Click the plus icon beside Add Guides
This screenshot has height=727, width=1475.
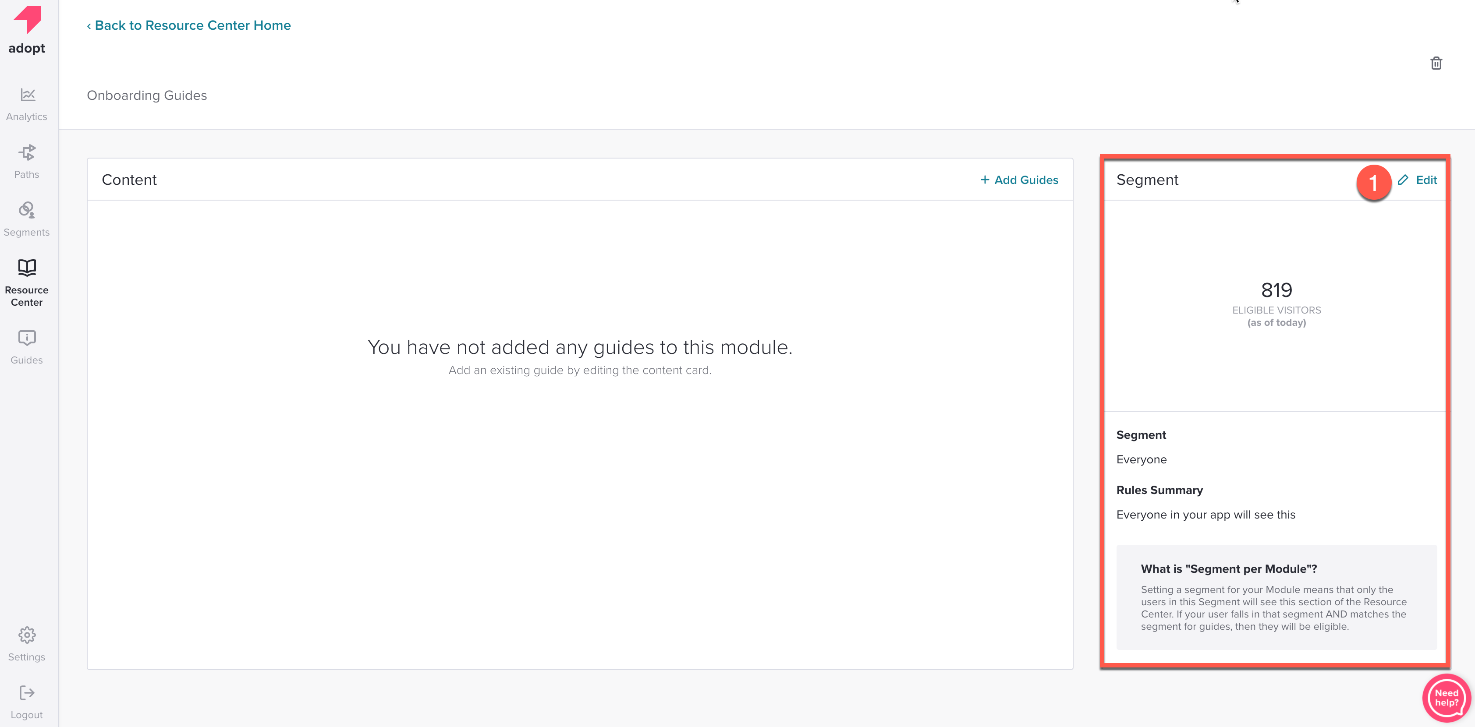[984, 180]
